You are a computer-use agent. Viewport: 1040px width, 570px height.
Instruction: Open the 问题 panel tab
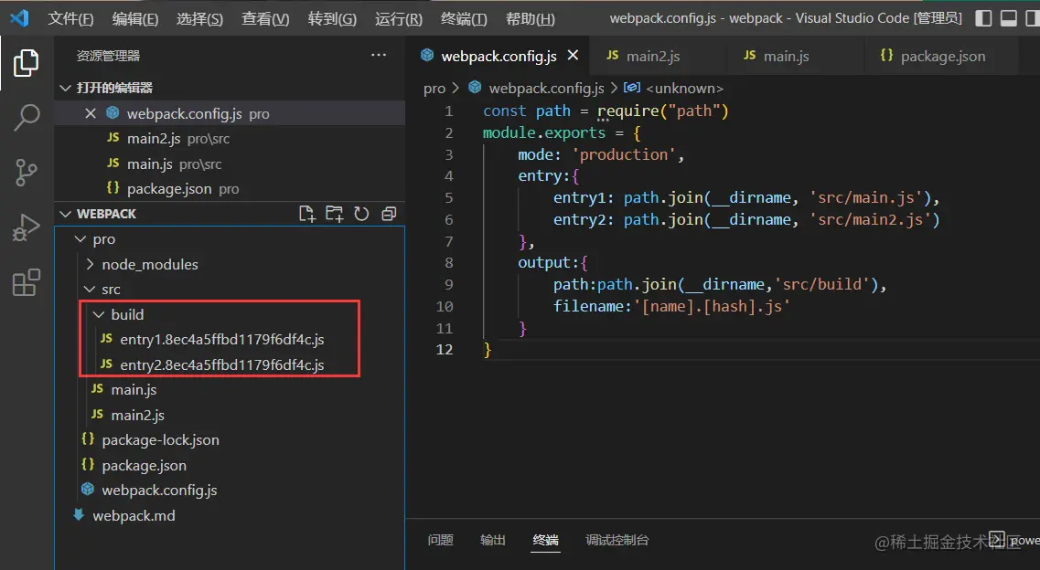(x=440, y=540)
